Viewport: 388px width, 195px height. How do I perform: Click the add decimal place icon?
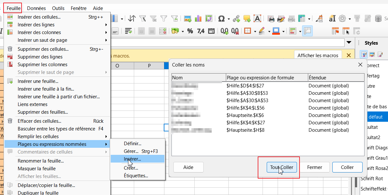[x=224, y=31]
